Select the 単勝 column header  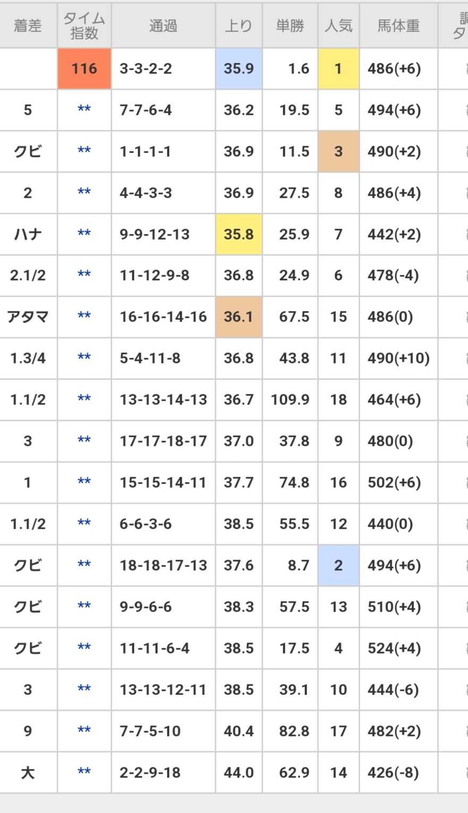(290, 26)
